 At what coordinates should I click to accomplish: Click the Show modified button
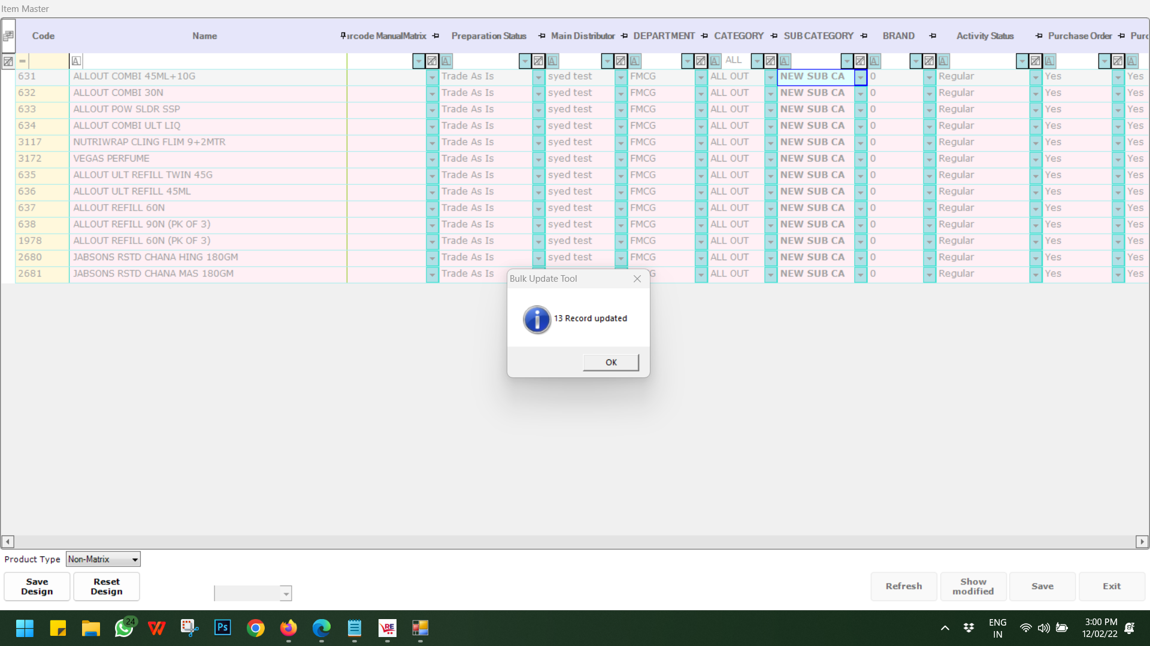(973, 586)
